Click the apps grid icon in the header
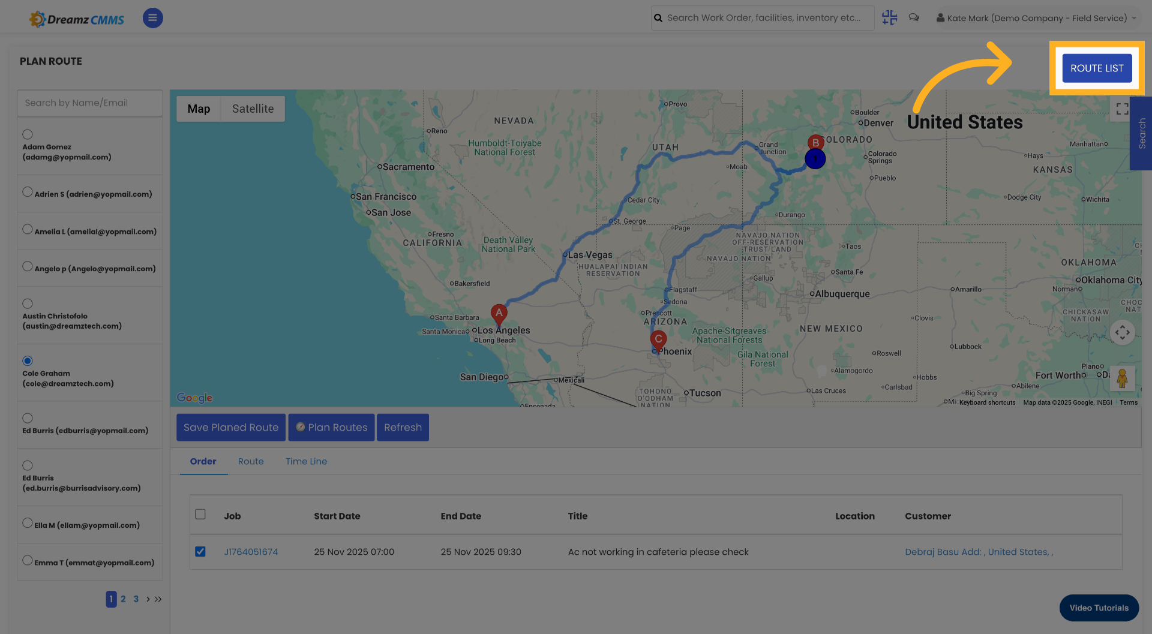Screen dimensions: 1152x634 [889, 17]
